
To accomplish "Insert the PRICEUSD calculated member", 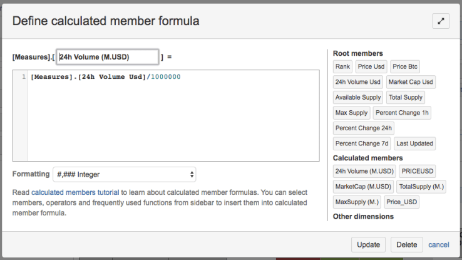I will (x=418, y=171).
